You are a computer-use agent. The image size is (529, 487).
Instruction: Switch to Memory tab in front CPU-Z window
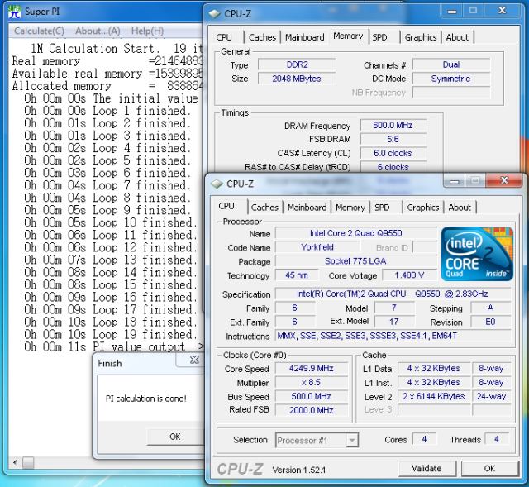coord(350,208)
